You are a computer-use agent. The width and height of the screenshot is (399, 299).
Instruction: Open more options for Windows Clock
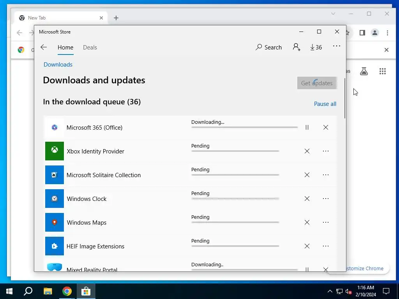(x=326, y=199)
